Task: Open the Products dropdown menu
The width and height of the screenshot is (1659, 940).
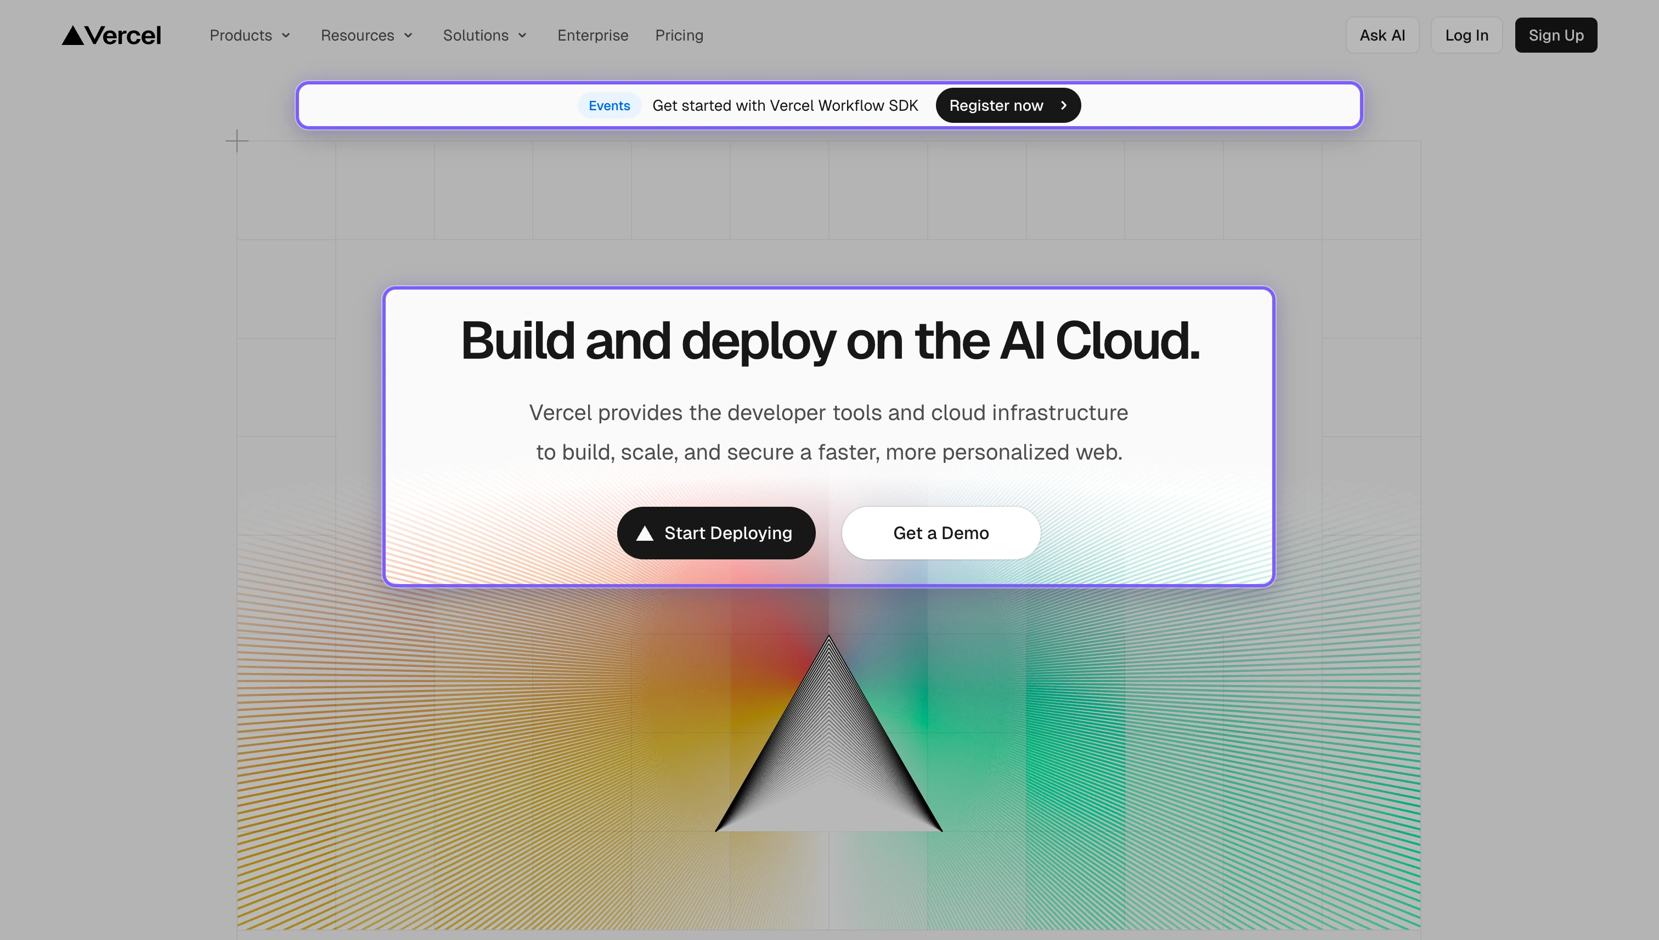Action: point(240,36)
